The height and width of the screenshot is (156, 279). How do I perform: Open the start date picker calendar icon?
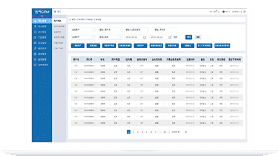pyautogui.click(x=145, y=37)
